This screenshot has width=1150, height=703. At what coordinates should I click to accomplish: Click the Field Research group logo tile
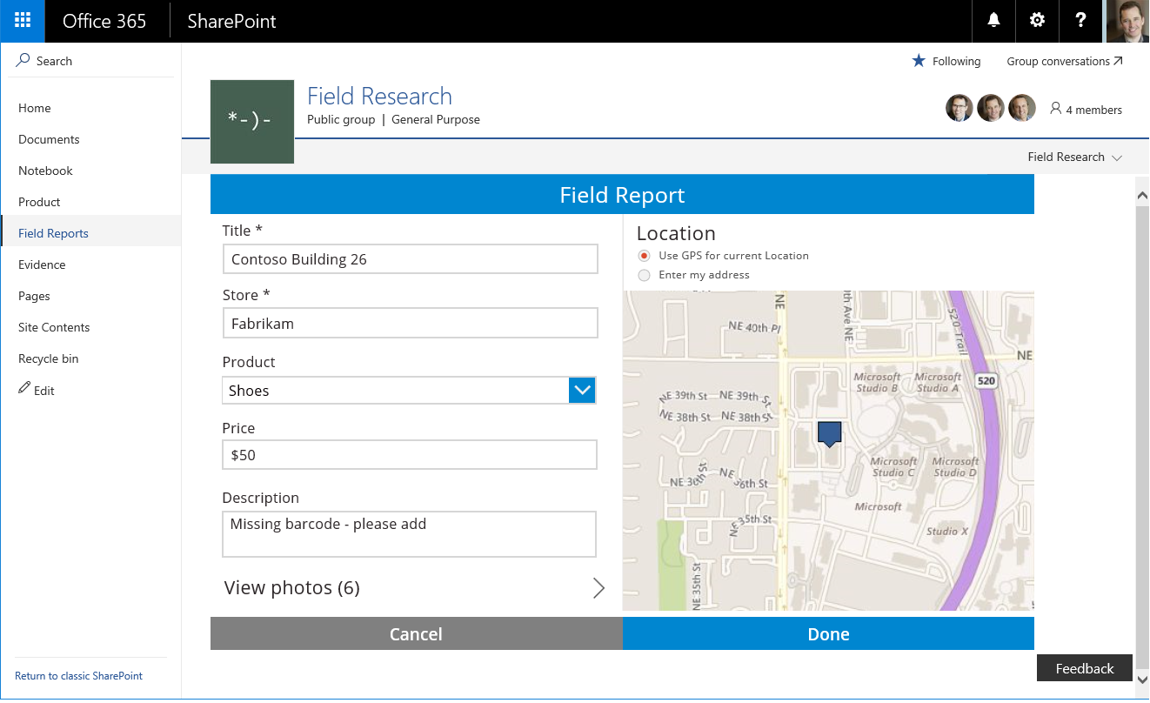click(x=252, y=122)
